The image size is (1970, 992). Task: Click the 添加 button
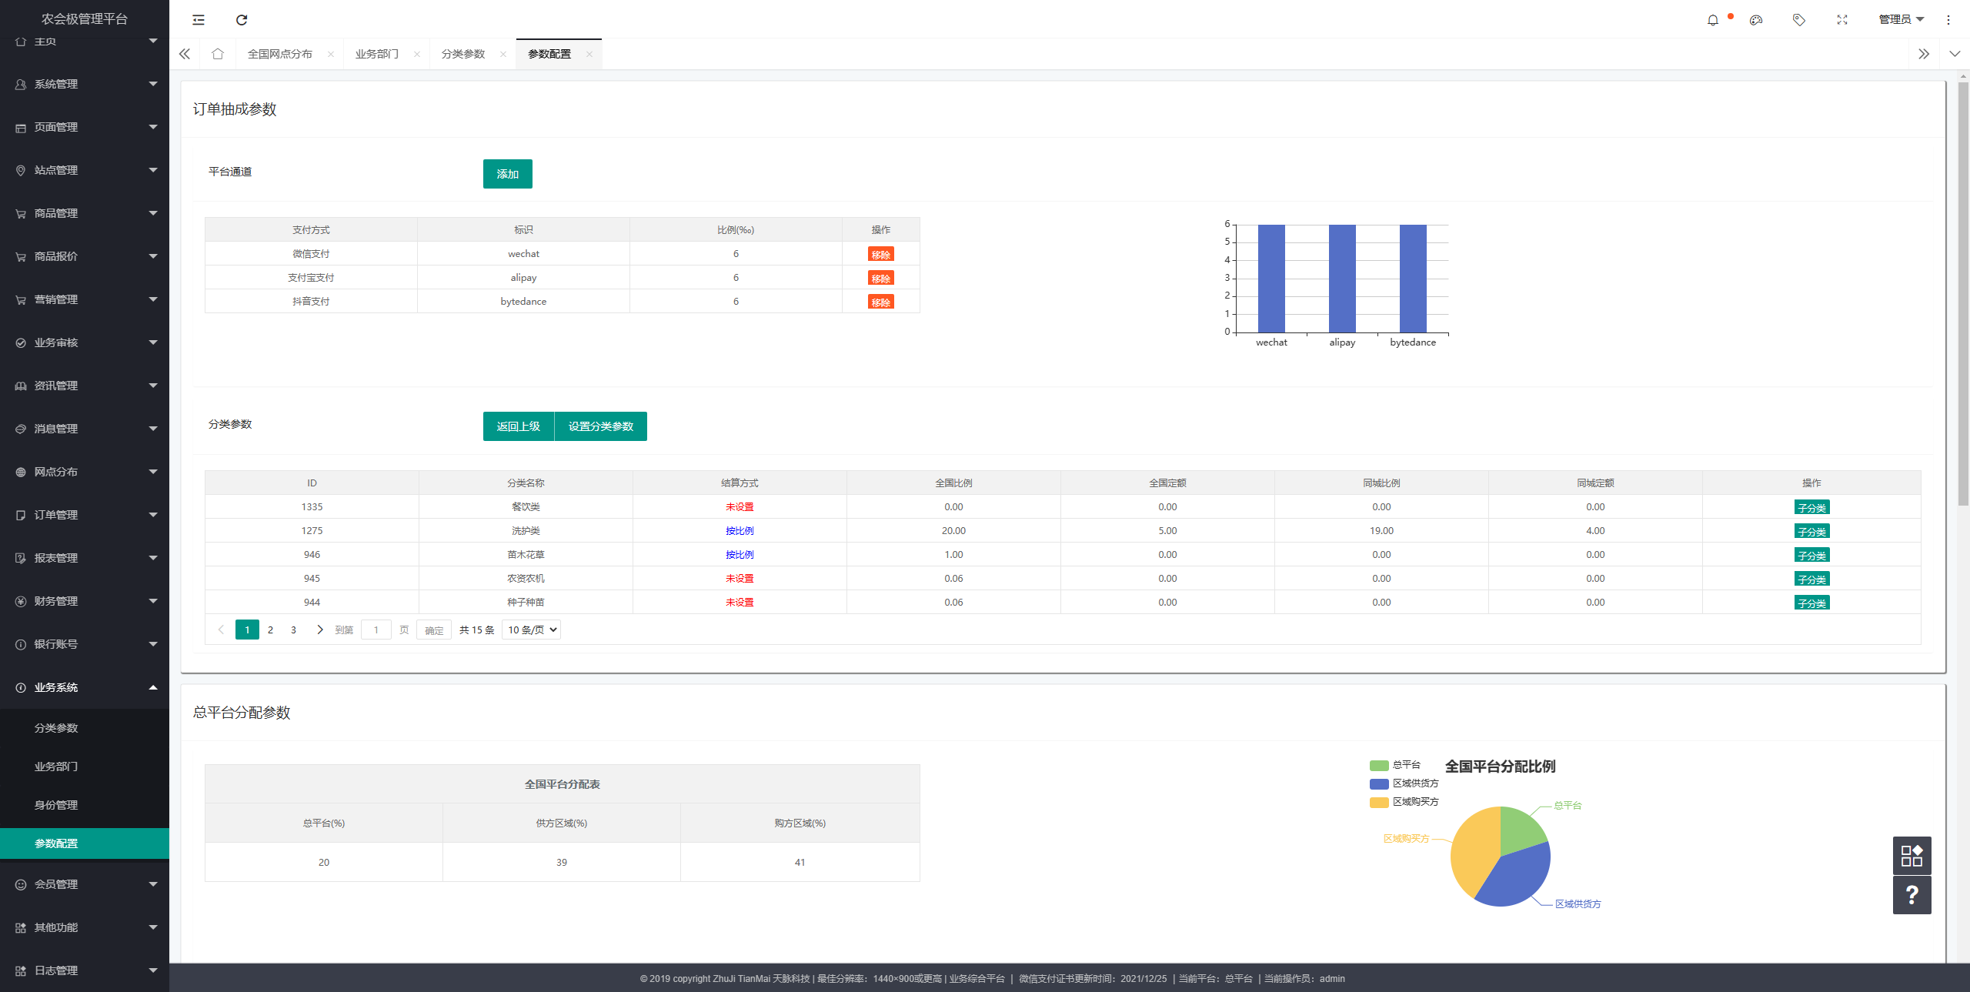508,174
